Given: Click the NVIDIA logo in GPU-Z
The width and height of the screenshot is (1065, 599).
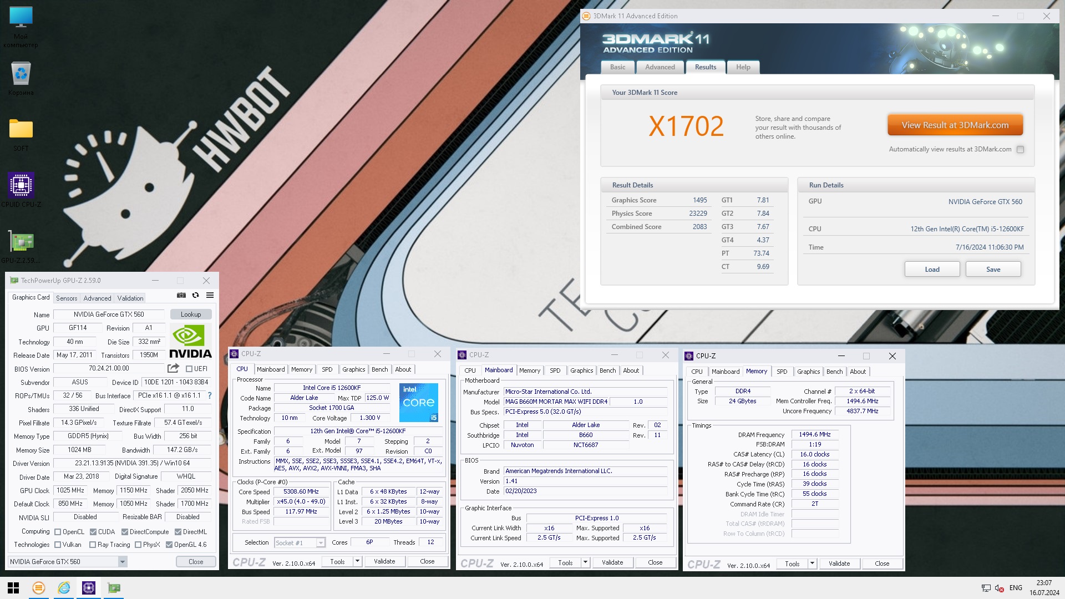Looking at the screenshot, I should 190,342.
